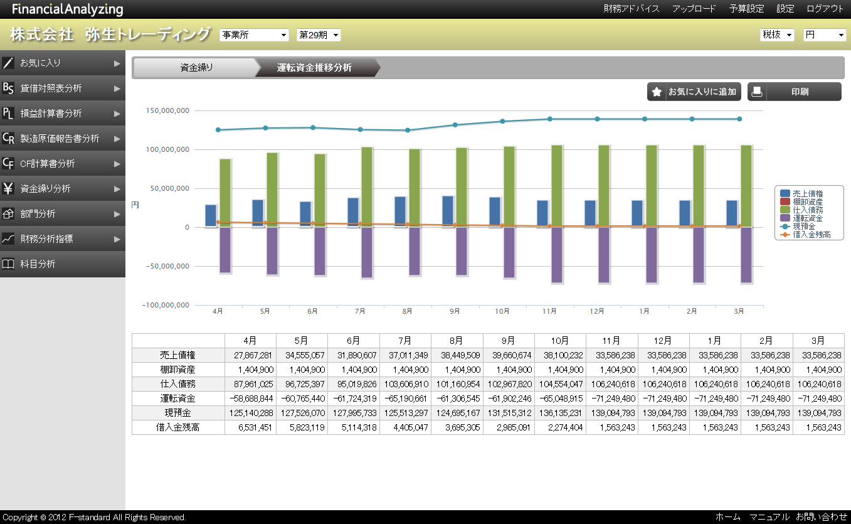
Task: Open the 税抜 tax dropdown
Action: point(777,35)
